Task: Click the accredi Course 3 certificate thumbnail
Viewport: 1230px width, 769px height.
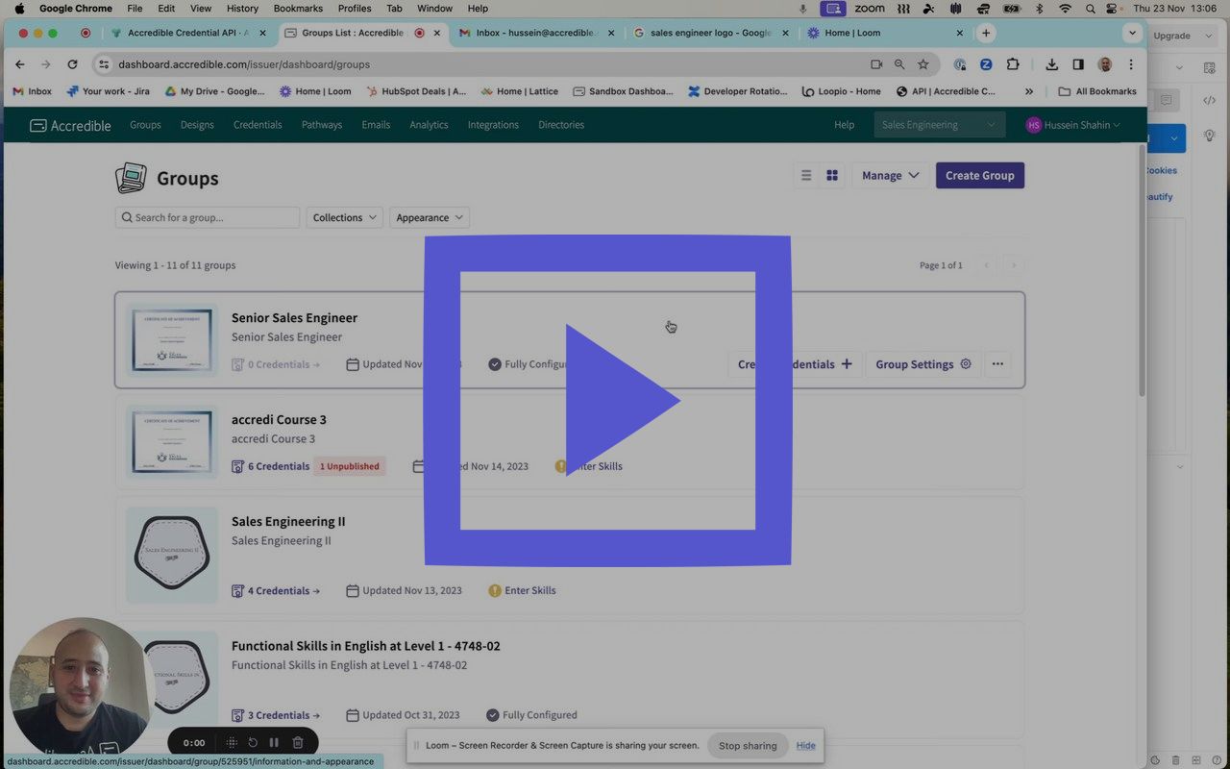Action: pos(172,441)
